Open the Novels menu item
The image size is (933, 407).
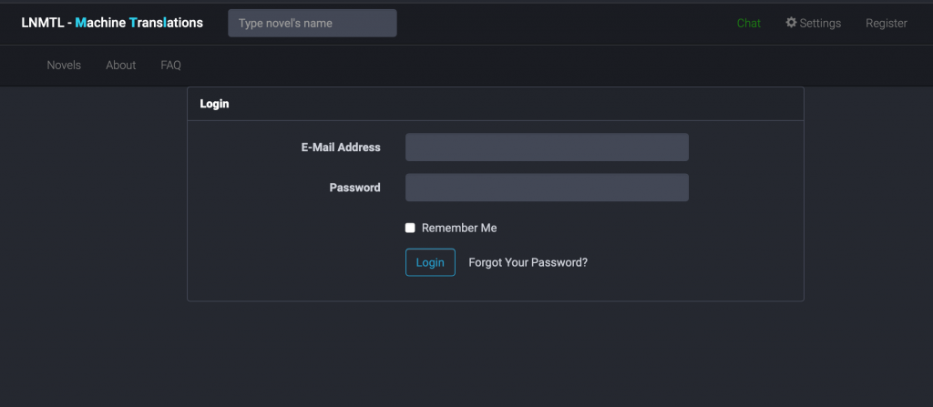pos(64,66)
